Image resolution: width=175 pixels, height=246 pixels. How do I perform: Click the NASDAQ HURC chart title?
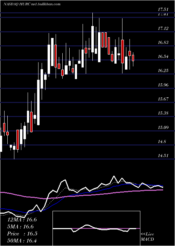tap(32, 4)
